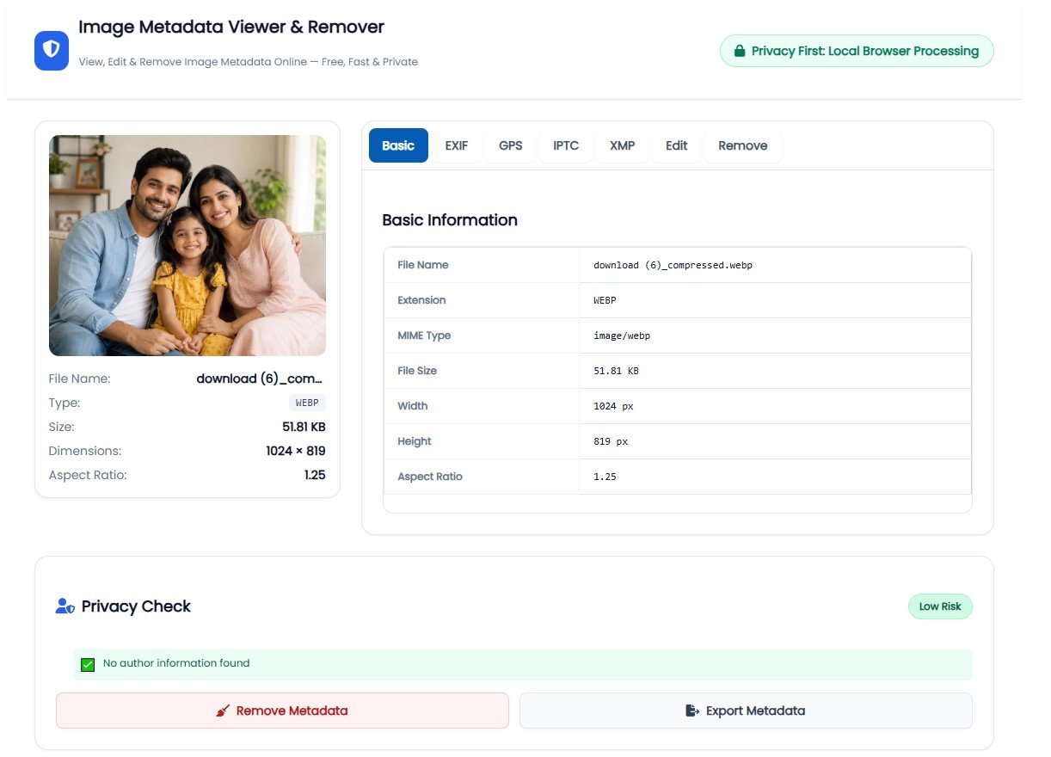Screen dimensions: 1051x757
Task: Select the value 'download (6)_compressed.webp' in table
Action: [673, 265]
